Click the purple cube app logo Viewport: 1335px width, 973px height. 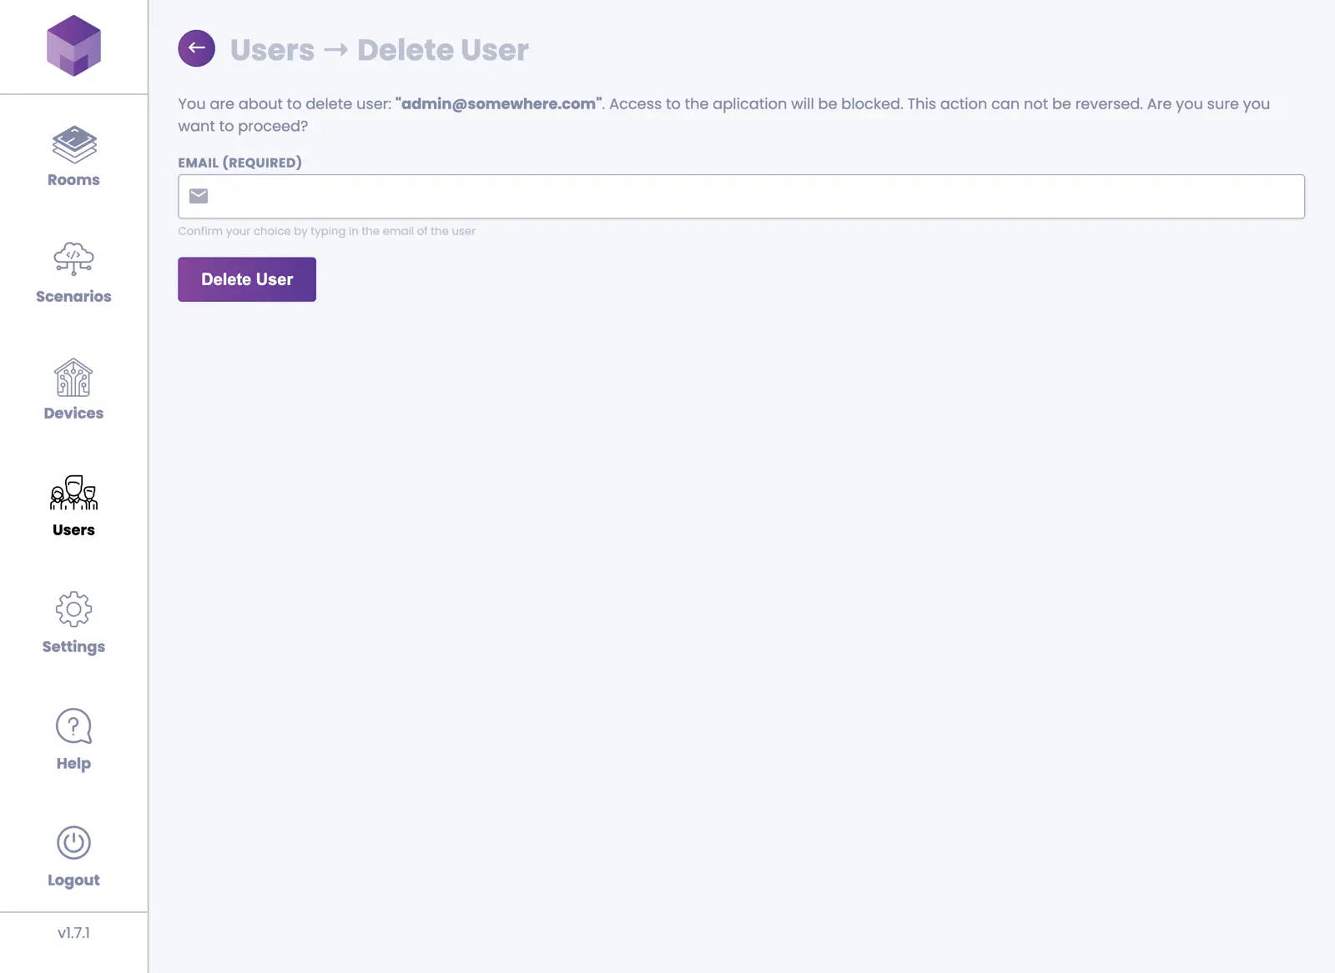click(73, 46)
